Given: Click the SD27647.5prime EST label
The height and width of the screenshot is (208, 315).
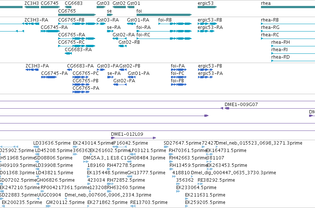Looking at the screenshot, I should 182,143.
